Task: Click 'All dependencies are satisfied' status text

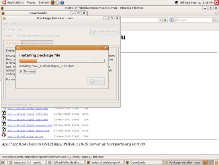Action: pyautogui.click(x=38, y=36)
